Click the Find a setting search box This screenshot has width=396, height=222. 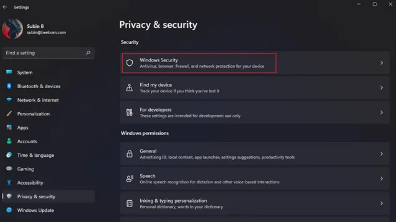coord(49,53)
